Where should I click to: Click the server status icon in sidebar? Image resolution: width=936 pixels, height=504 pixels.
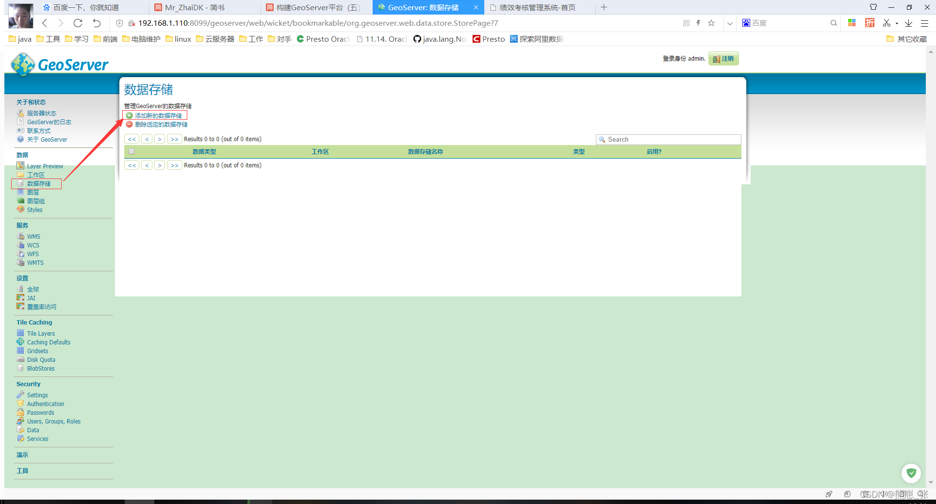tap(20, 113)
